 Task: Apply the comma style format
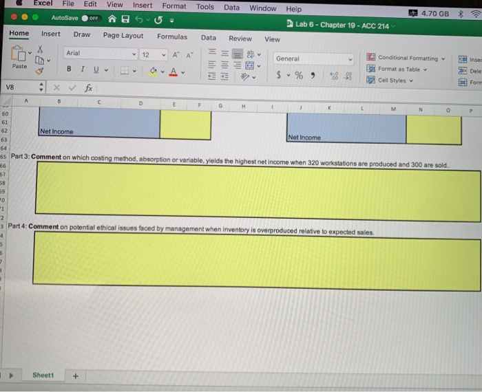313,76
